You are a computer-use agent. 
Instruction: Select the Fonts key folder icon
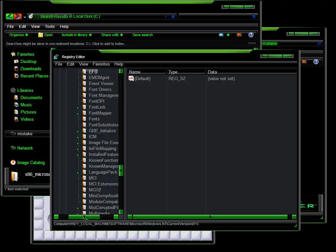tap(84, 119)
